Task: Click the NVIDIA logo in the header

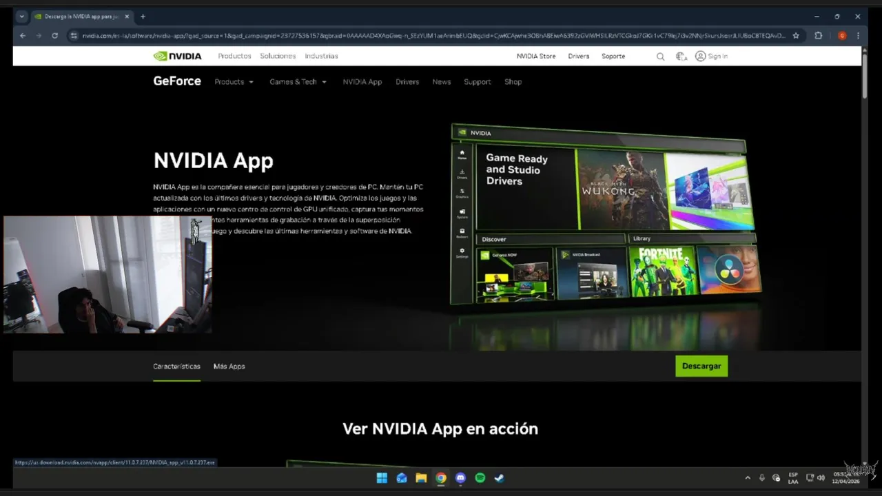Action: pos(177,56)
